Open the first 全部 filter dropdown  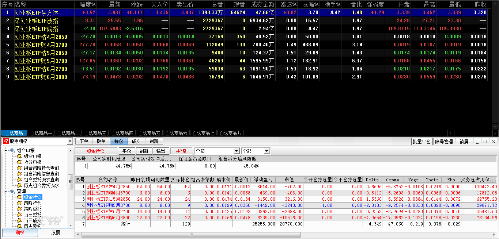pos(236,151)
